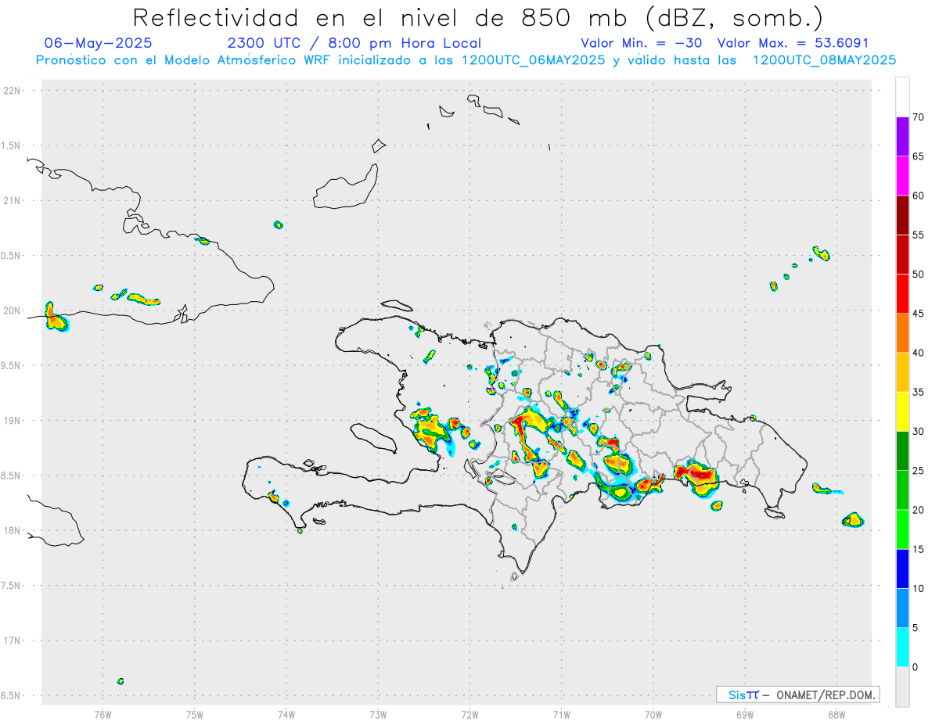
Task: Click the '74W' longitude label
Action: pyautogui.click(x=286, y=715)
